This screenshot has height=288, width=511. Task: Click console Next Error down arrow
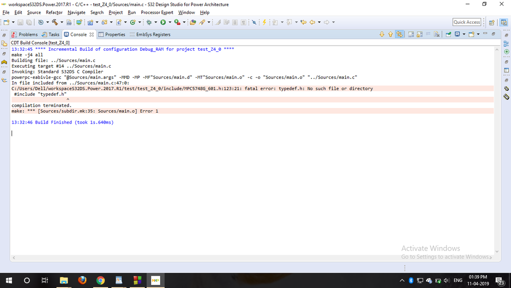(x=382, y=34)
